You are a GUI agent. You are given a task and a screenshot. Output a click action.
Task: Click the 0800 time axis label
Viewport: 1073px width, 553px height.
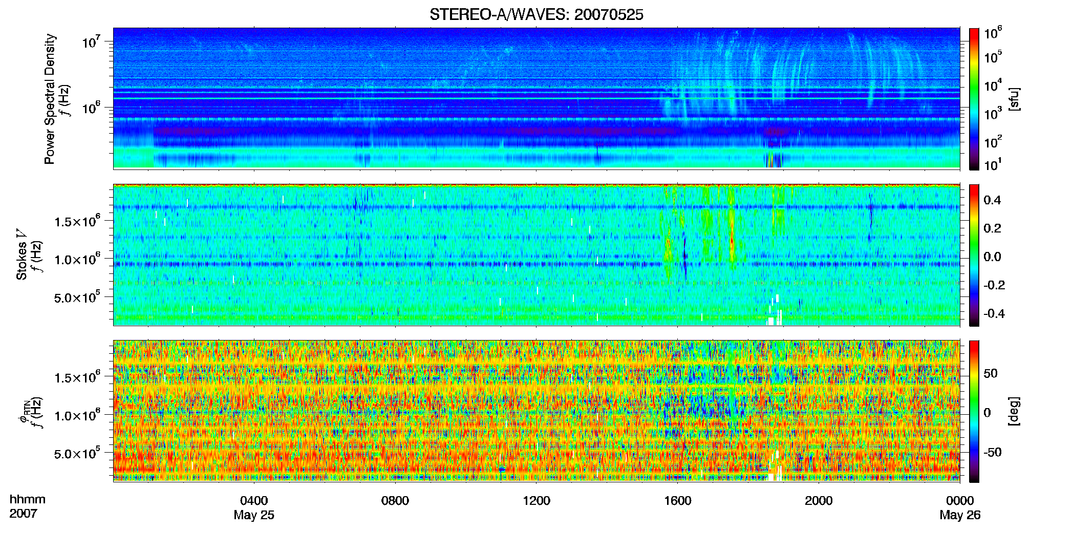click(395, 501)
